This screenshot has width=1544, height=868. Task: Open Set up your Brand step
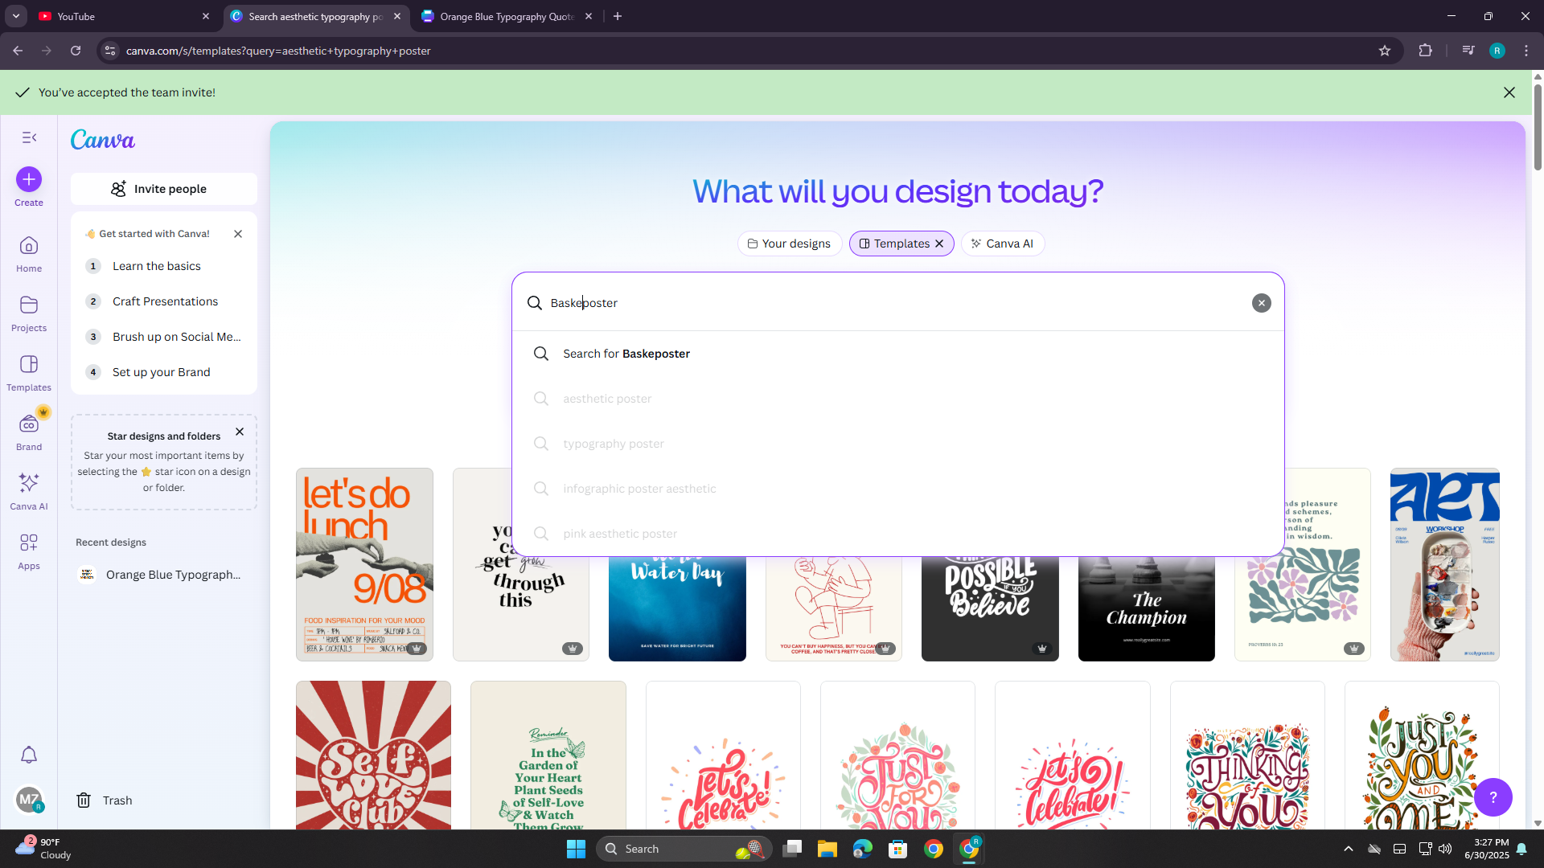(164, 372)
